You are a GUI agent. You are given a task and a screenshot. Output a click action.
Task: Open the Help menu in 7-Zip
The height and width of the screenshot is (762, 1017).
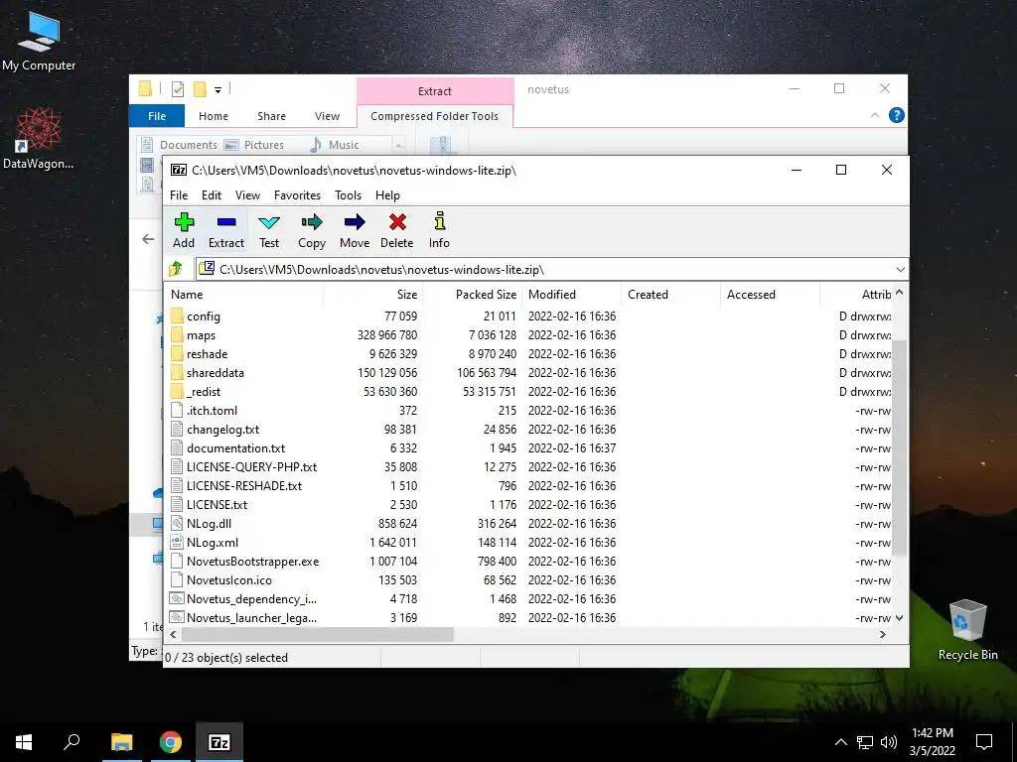click(x=387, y=195)
